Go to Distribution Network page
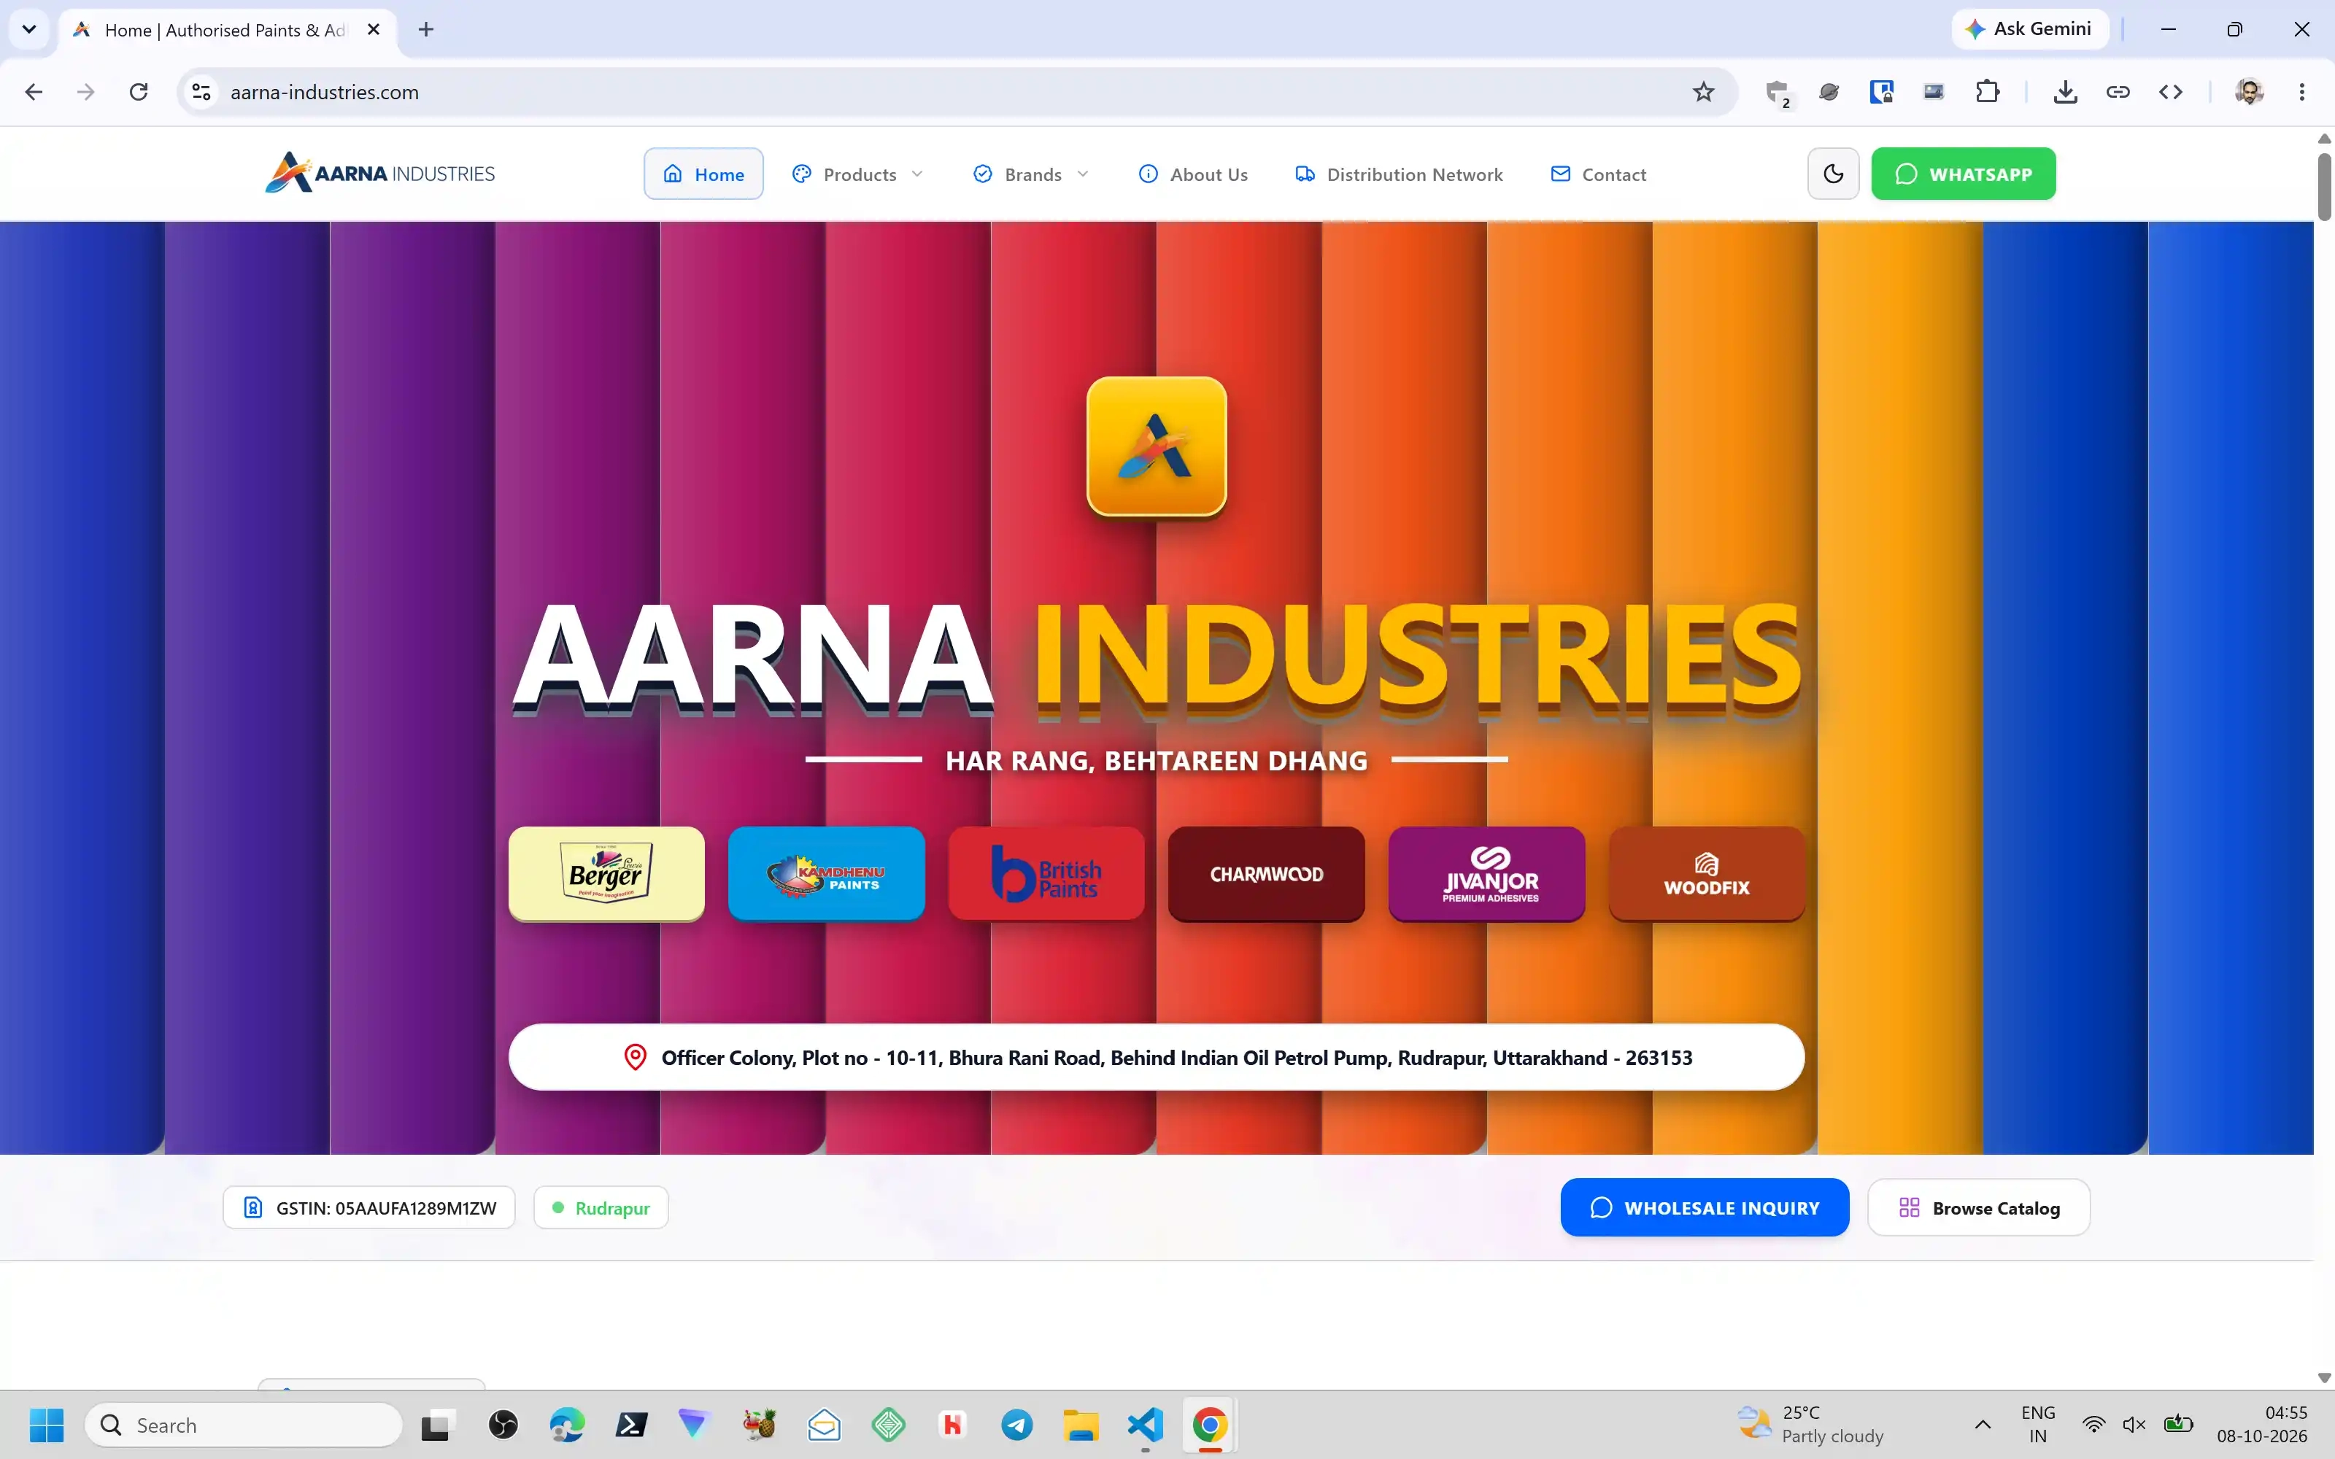This screenshot has height=1459, width=2335. (x=1399, y=174)
